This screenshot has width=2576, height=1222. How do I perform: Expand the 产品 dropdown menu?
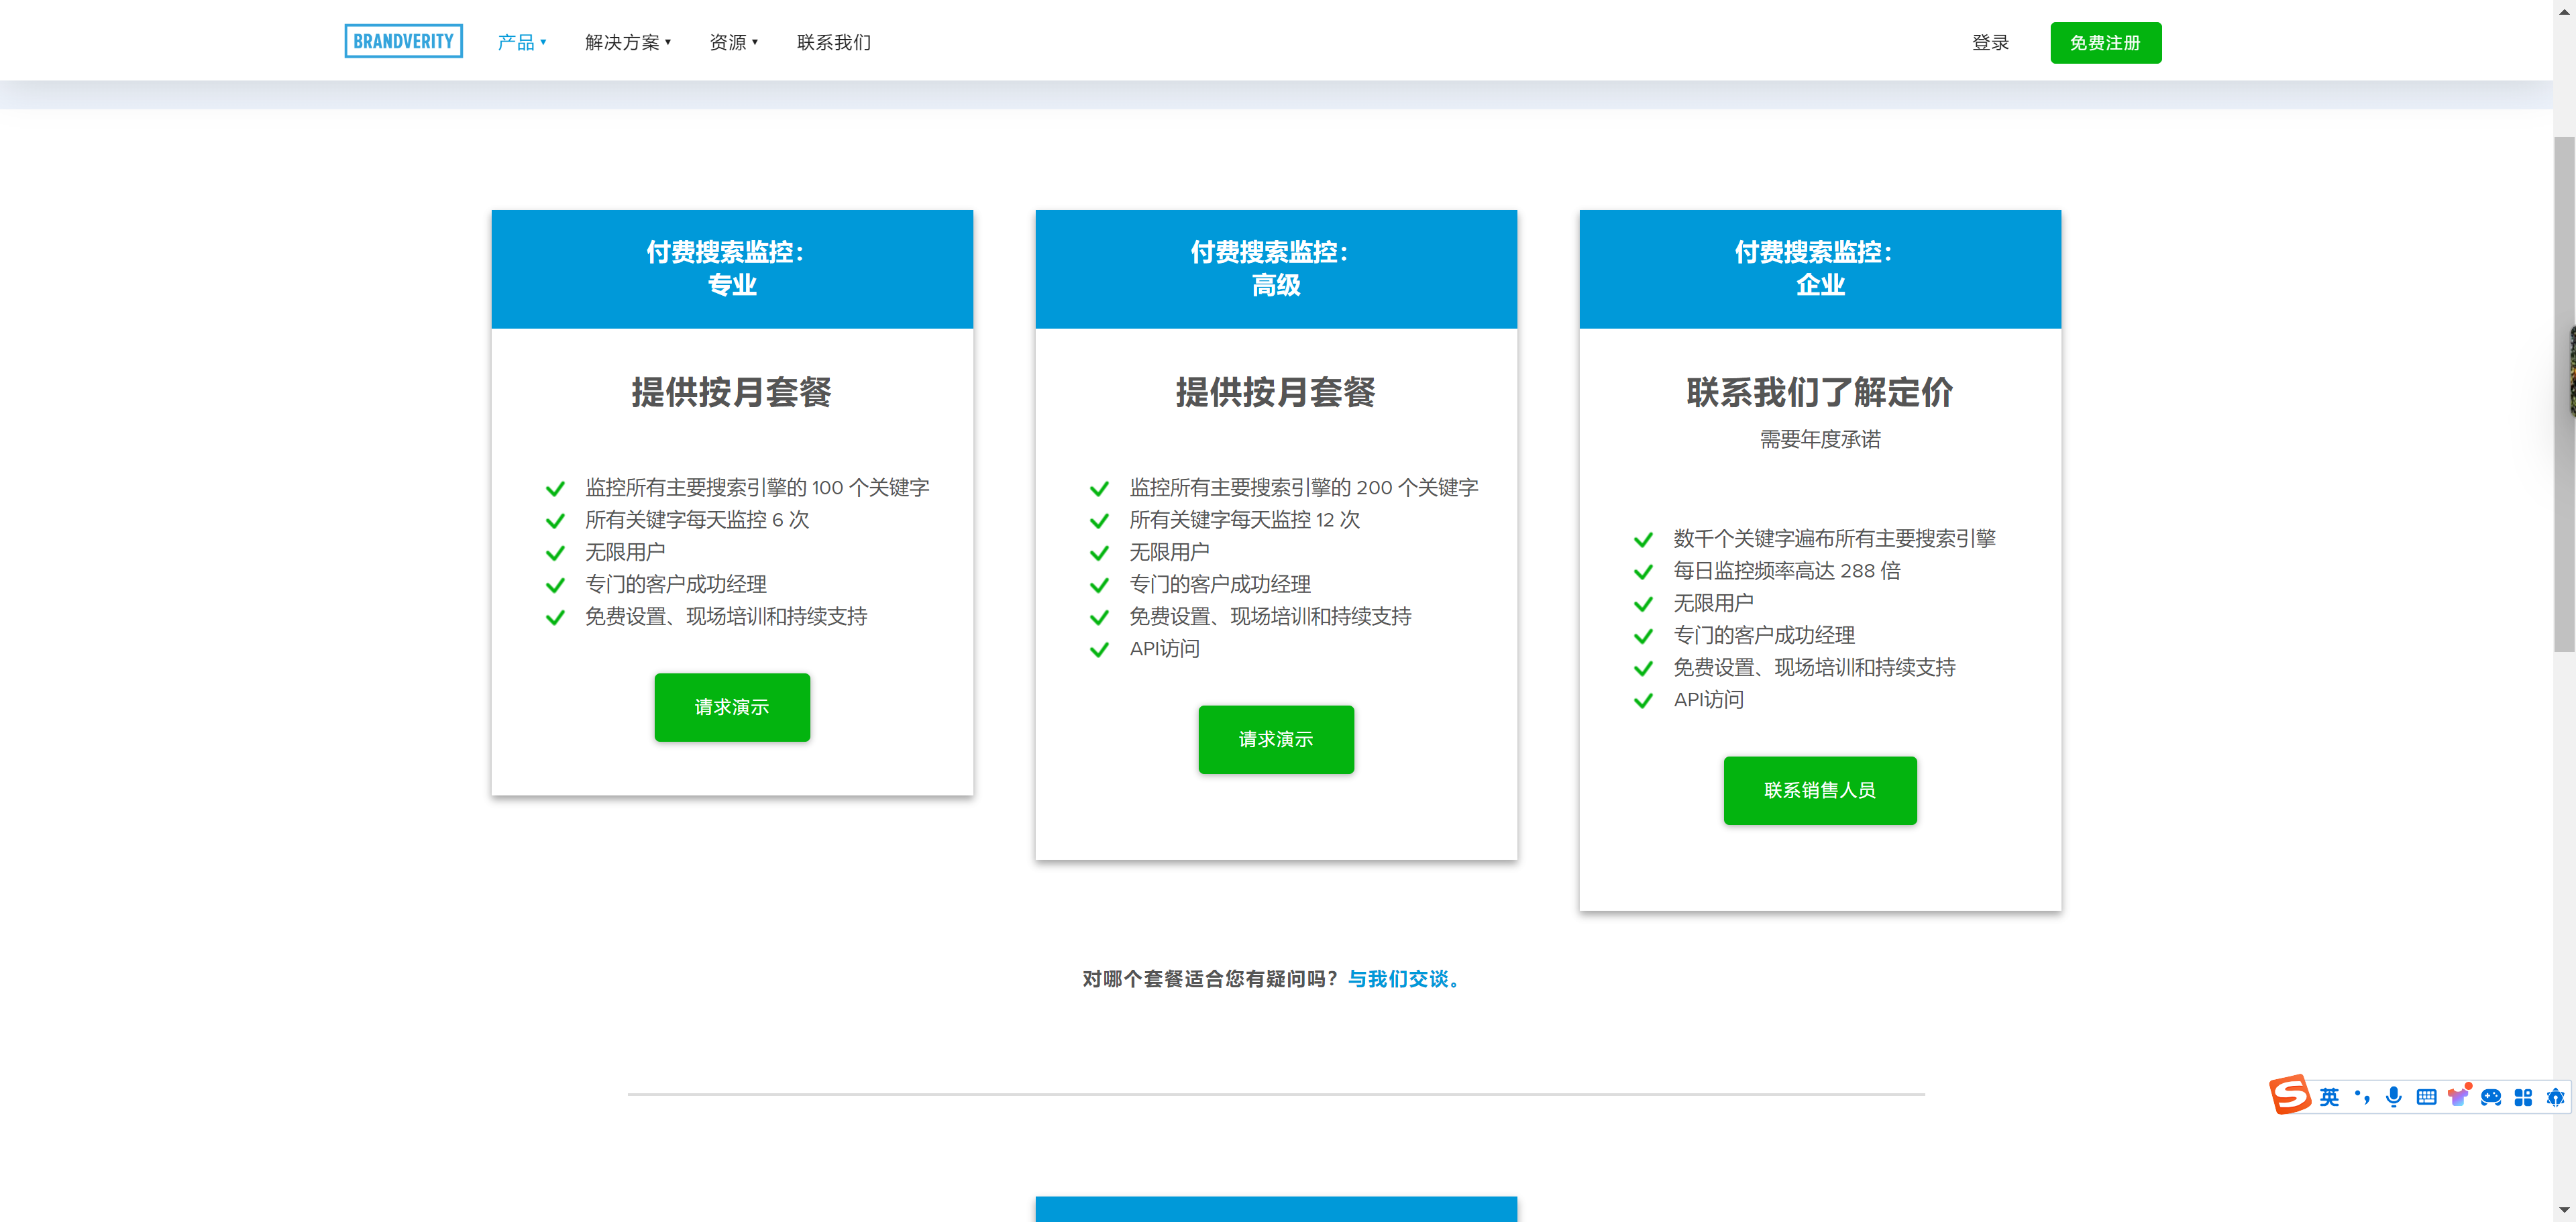[x=522, y=42]
